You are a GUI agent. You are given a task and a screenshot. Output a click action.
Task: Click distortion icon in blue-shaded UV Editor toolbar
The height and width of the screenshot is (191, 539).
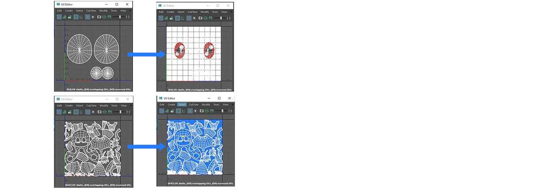[x=172, y=111]
